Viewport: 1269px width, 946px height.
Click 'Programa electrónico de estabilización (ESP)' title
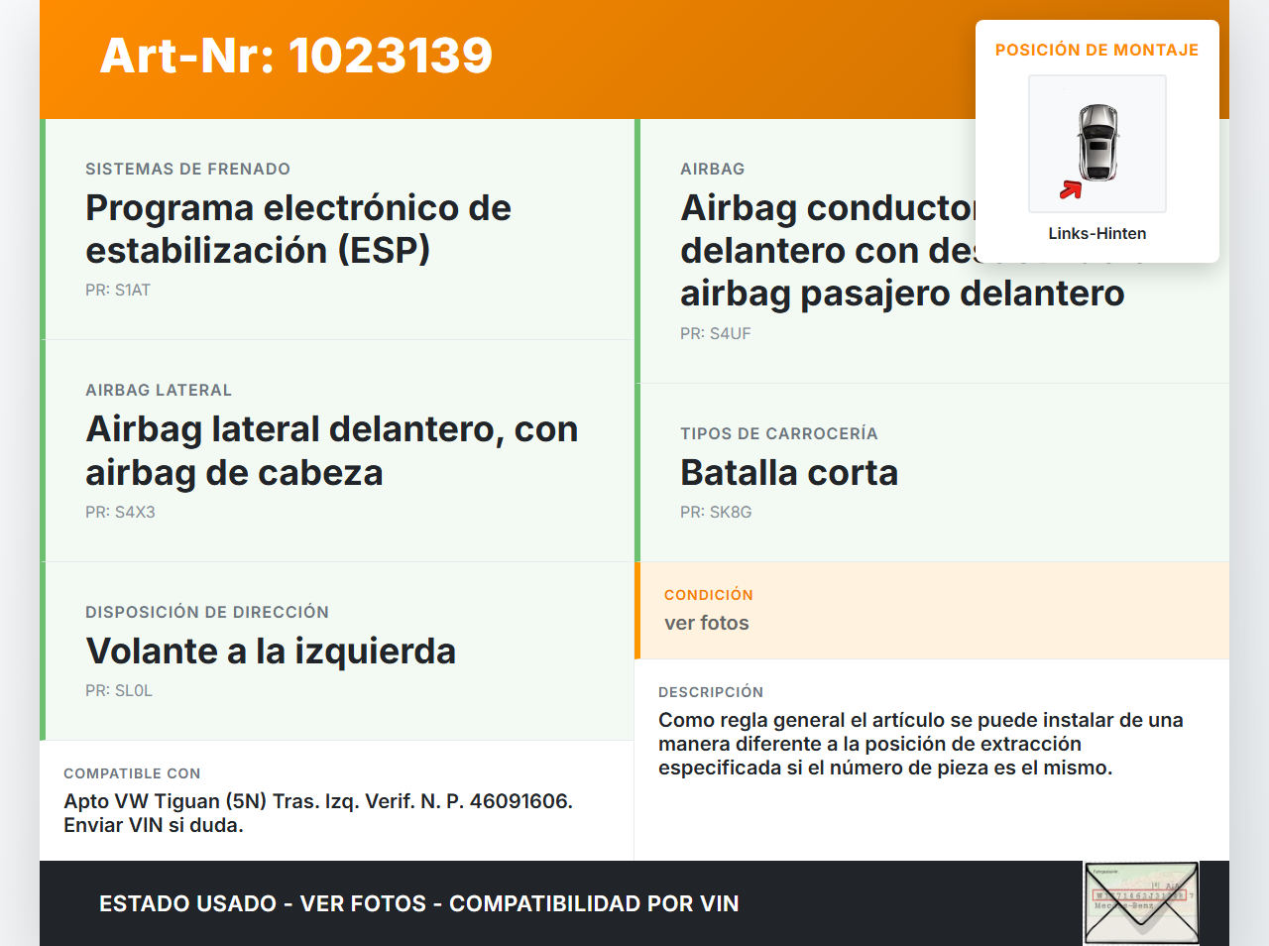pos(298,229)
